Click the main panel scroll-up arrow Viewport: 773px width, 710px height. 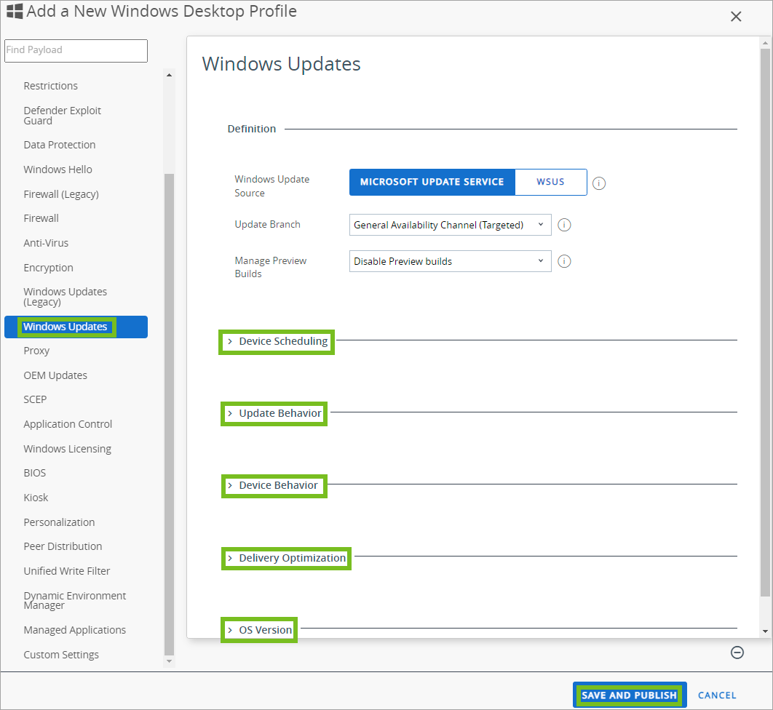765,44
